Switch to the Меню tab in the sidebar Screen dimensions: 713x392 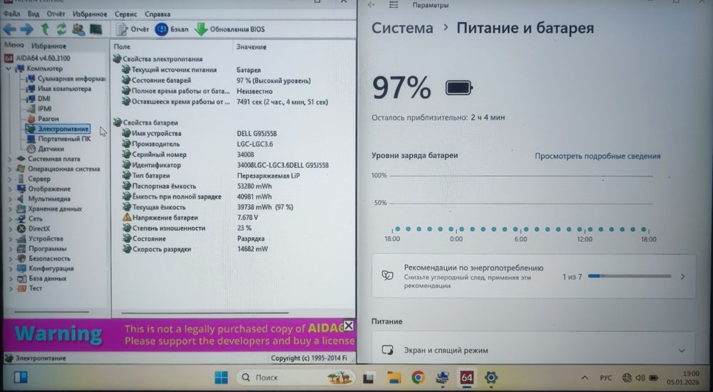14,46
